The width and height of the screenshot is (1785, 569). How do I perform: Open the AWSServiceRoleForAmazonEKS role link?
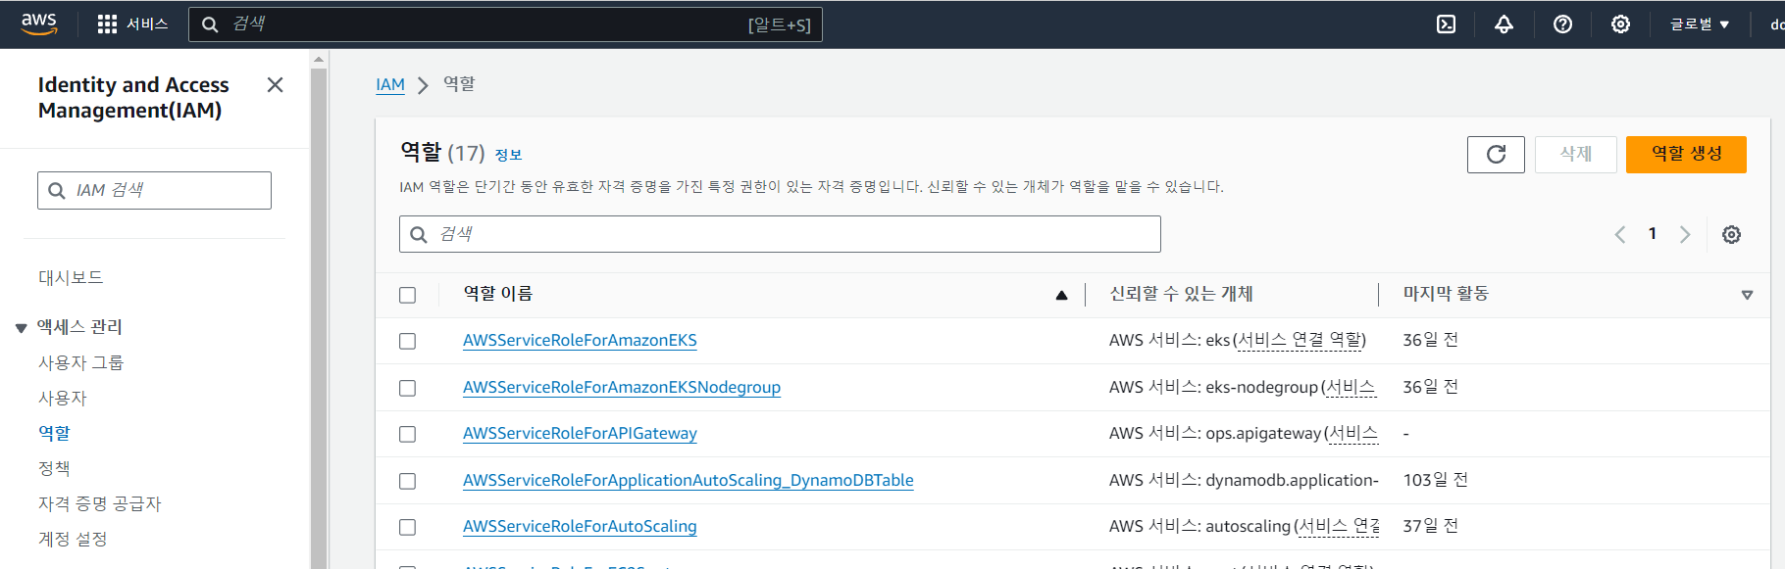pyautogui.click(x=580, y=340)
